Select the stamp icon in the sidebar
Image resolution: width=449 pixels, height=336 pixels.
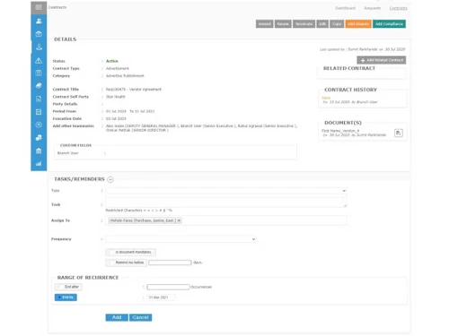[39, 47]
